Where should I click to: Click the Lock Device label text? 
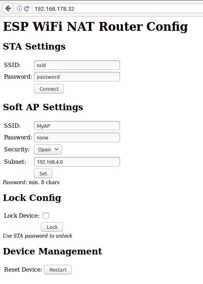(x=22, y=216)
